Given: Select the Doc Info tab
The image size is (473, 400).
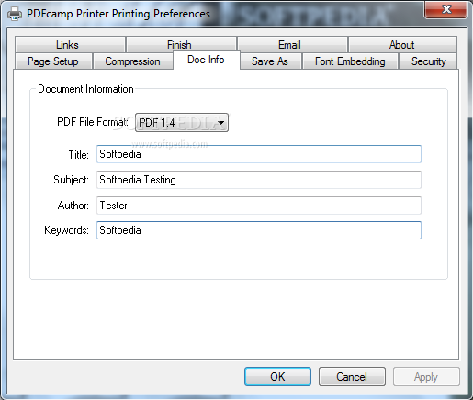Looking at the screenshot, I should pyautogui.click(x=207, y=60).
